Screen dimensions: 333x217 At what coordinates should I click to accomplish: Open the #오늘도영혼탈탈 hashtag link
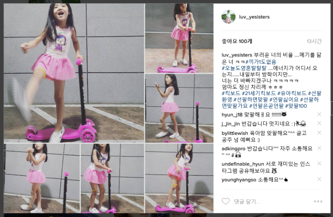(x=244, y=68)
